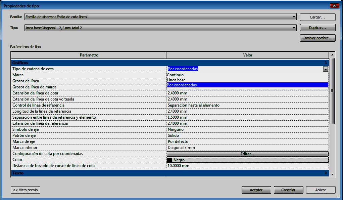This screenshot has width=343, height=200.
Task: Open the Vista previa panel
Action: pos(26,190)
